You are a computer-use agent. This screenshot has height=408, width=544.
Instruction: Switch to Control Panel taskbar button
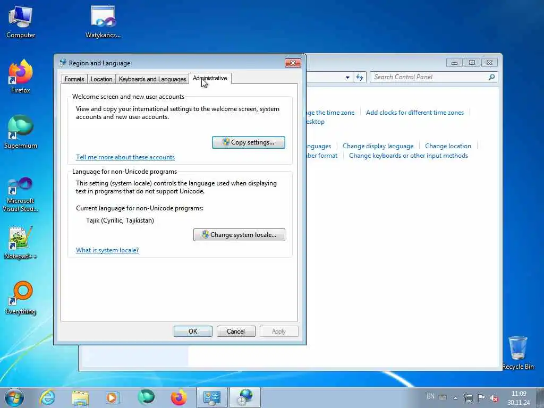(x=211, y=397)
